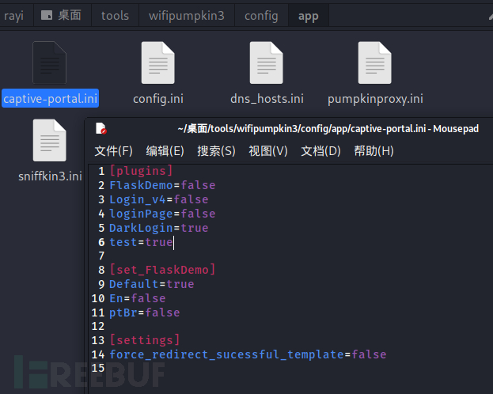Click the config.ini file name label

(158, 99)
